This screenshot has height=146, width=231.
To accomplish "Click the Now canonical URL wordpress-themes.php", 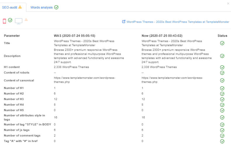I will coord(172,80).
